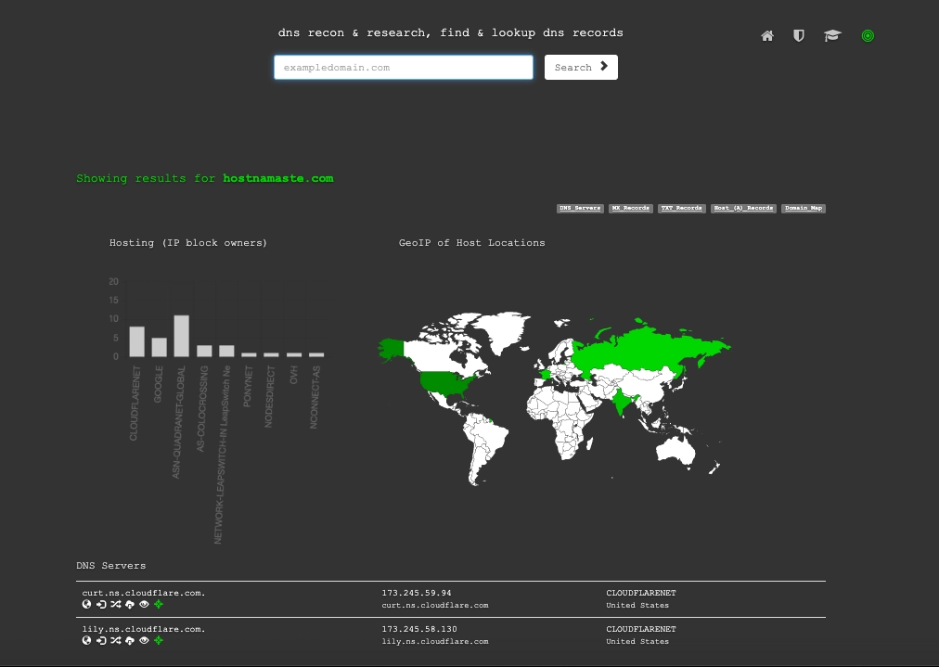
Task: Click eye icon under curt.ns.cloudflare.com
Action: point(145,604)
